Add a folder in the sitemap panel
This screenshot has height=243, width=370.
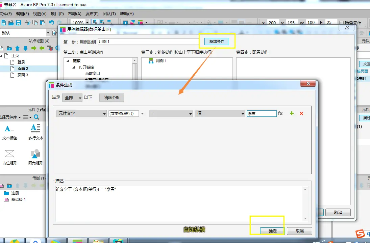click(9, 48)
